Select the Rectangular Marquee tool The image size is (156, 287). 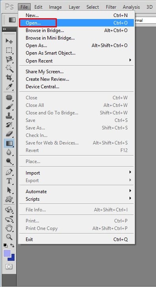click(x=9, y=50)
